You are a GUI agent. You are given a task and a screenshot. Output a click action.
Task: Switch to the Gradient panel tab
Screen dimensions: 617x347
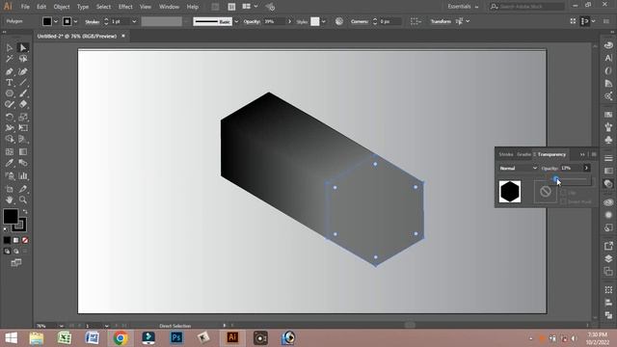[x=523, y=154]
